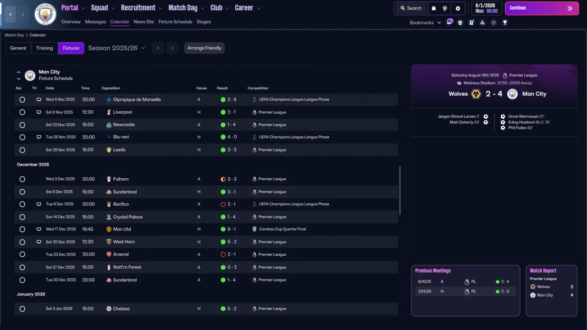The image size is (587, 330).
Task: Expand the Bookmarks dropdown
Action: pos(425,22)
